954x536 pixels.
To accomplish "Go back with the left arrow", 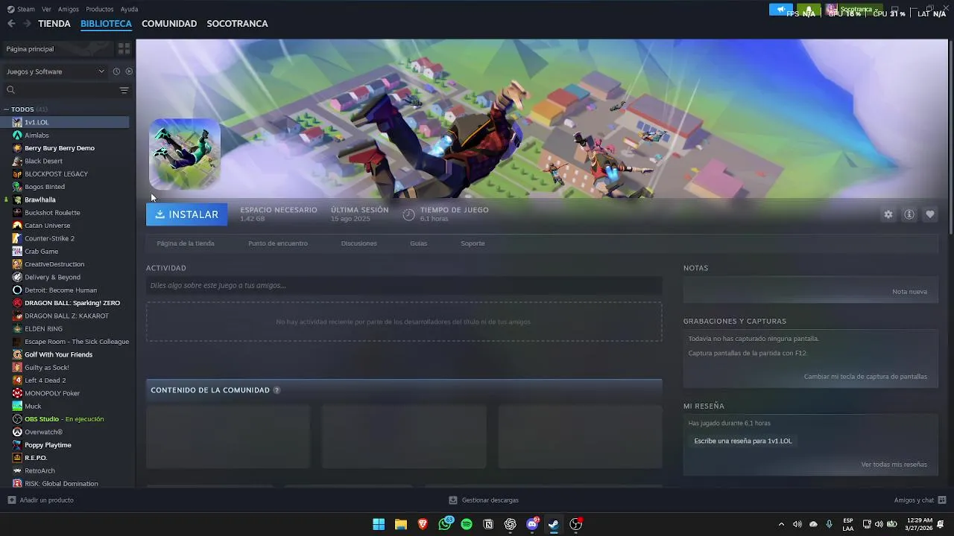I will 11,24.
